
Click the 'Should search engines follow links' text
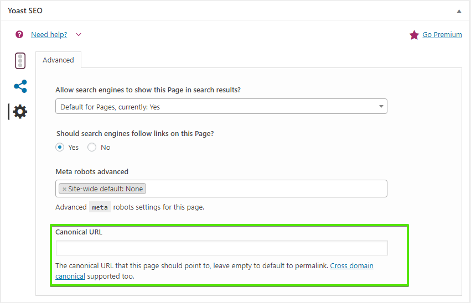click(135, 133)
